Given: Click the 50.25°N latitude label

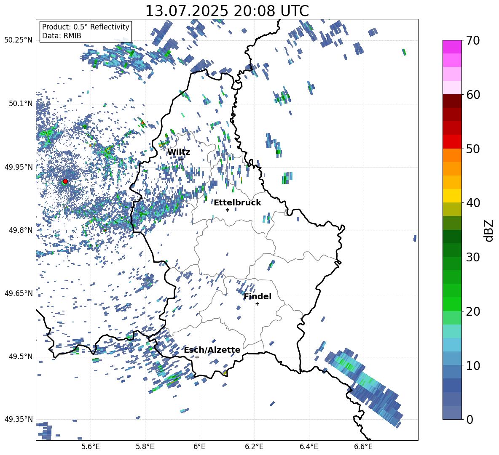Looking at the screenshot, I should coord(19,40).
